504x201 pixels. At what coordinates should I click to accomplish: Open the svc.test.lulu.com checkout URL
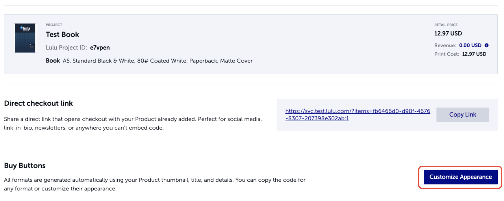357,115
